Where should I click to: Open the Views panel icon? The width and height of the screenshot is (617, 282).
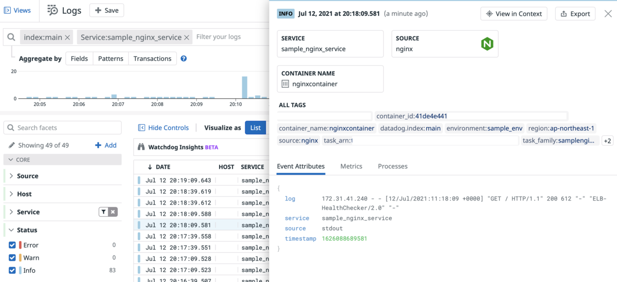(x=7, y=10)
